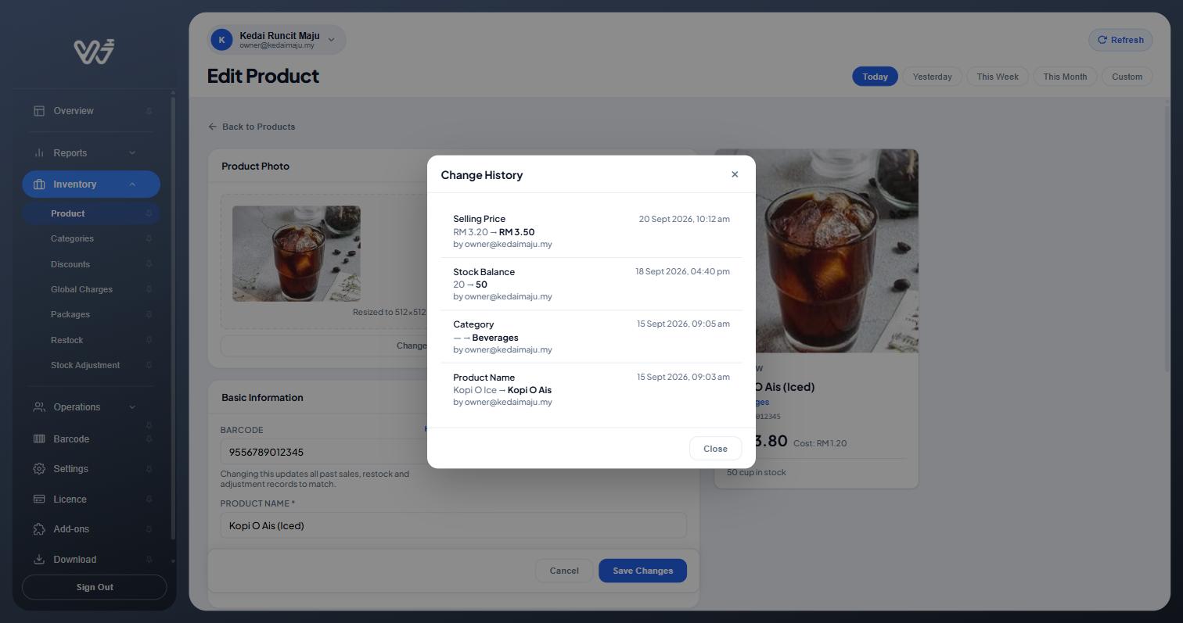The height and width of the screenshot is (623, 1183).
Task: Select the Today date filter tab
Action: coord(875,77)
